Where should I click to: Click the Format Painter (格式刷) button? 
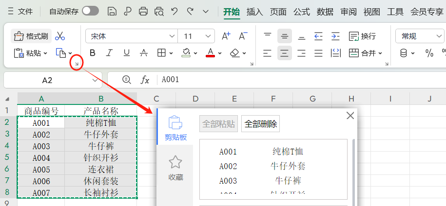pos(32,36)
